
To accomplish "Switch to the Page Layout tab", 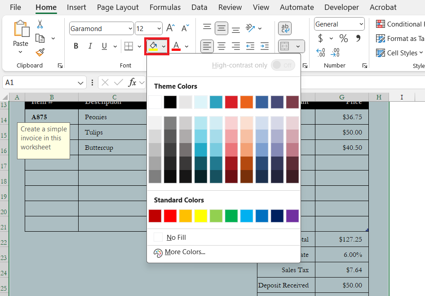I will [x=118, y=7].
